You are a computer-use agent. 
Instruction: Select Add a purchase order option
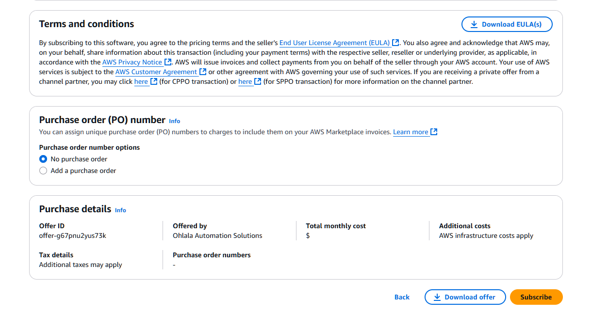pos(43,171)
